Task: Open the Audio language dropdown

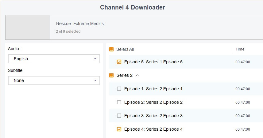Action: pos(54,59)
